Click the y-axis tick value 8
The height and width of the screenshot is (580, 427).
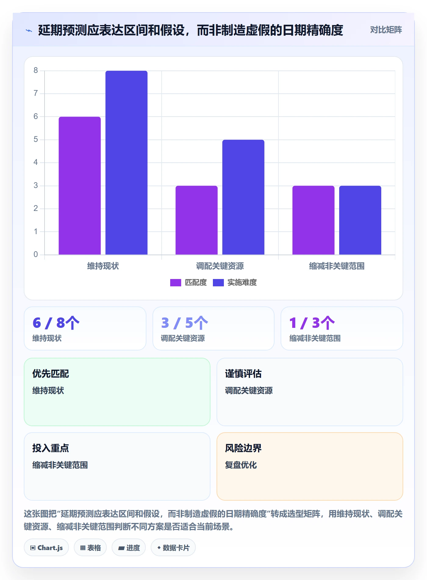pos(36,71)
